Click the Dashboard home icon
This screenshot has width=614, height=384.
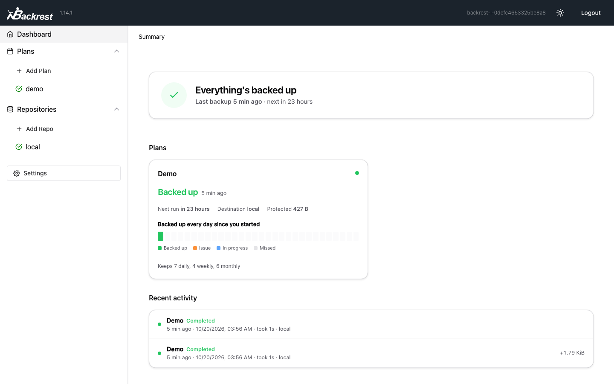[10, 34]
